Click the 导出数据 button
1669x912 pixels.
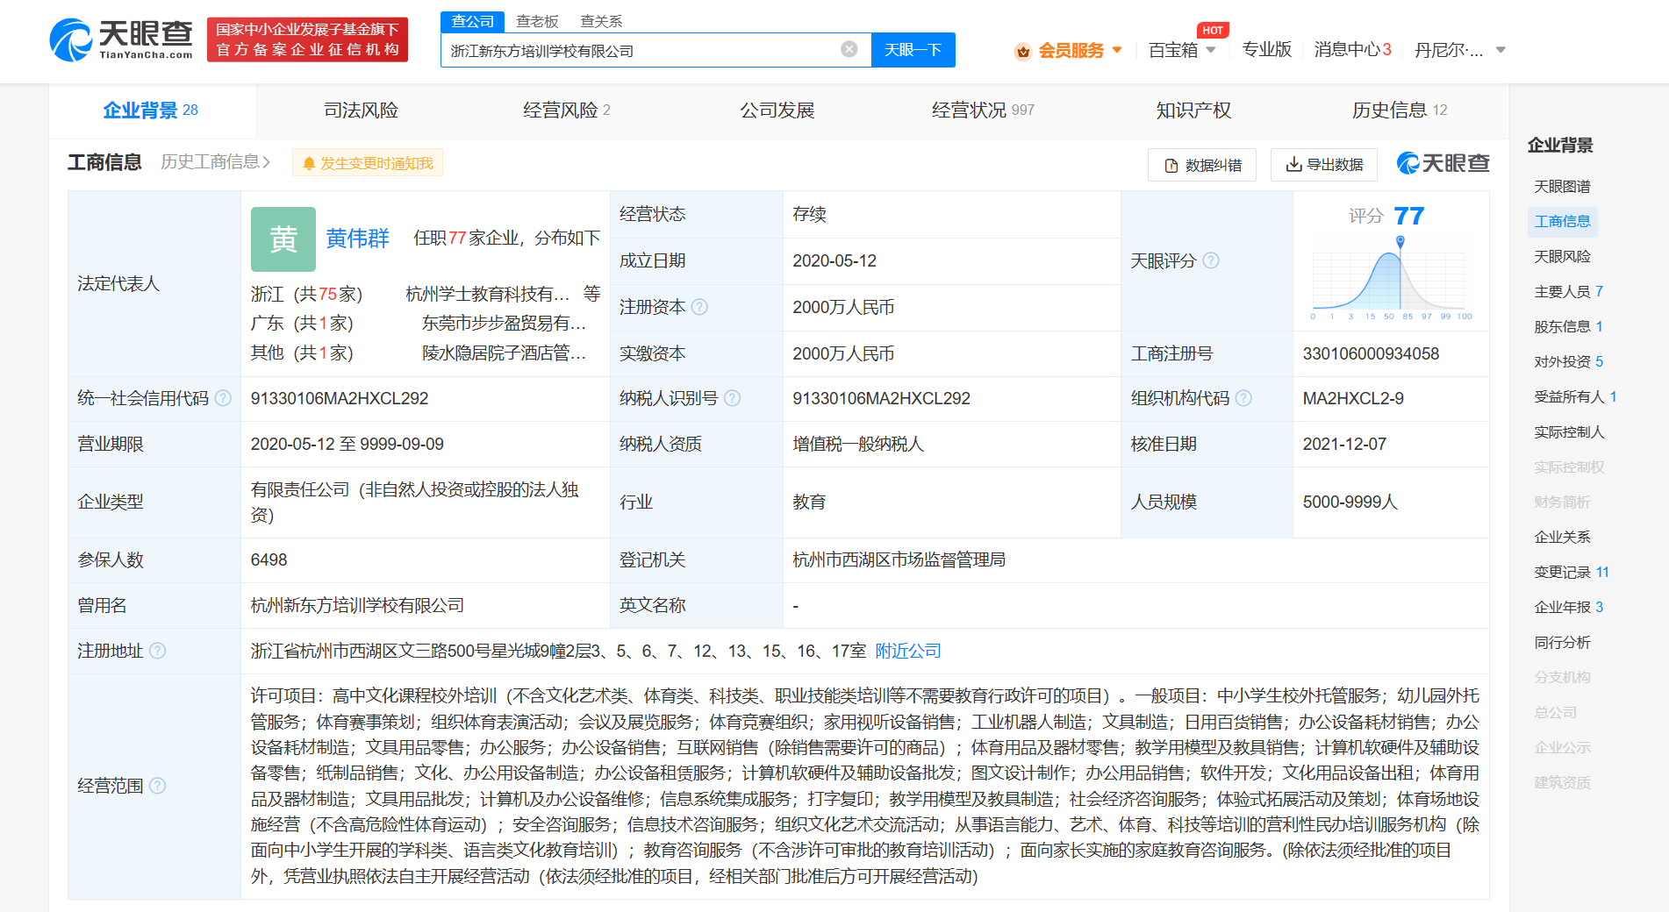click(x=1323, y=165)
